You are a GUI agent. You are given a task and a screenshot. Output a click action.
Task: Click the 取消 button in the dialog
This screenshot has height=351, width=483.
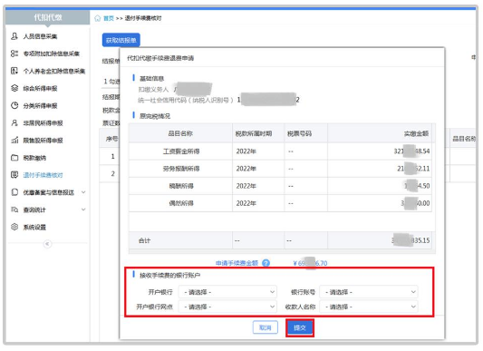tap(266, 327)
